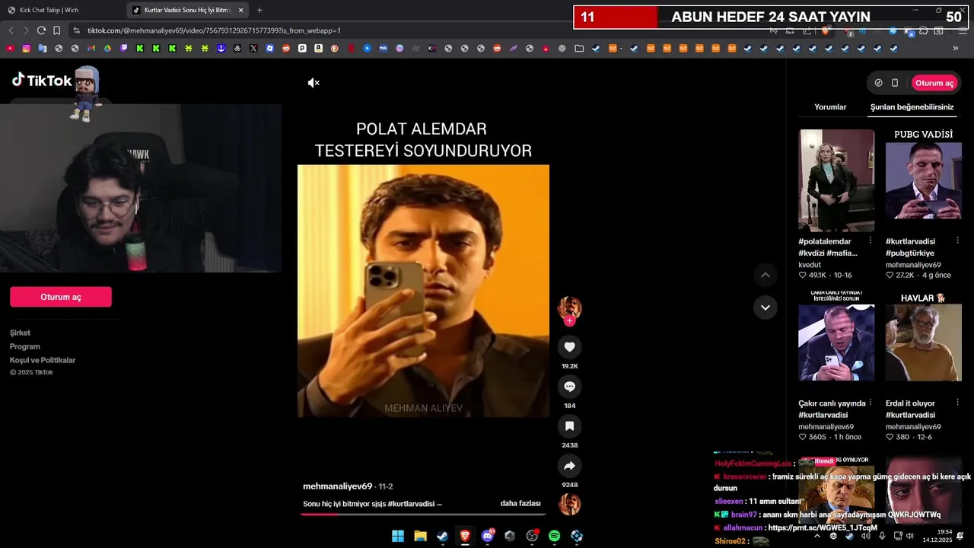This screenshot has height=548, width=974.
Task: Show more bookmarks with double chevron
Action: tap(956, 48)
